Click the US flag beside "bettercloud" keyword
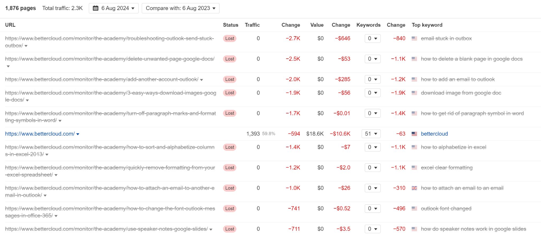The width and height of the screenshot is (541, 235). coord(415,134)
